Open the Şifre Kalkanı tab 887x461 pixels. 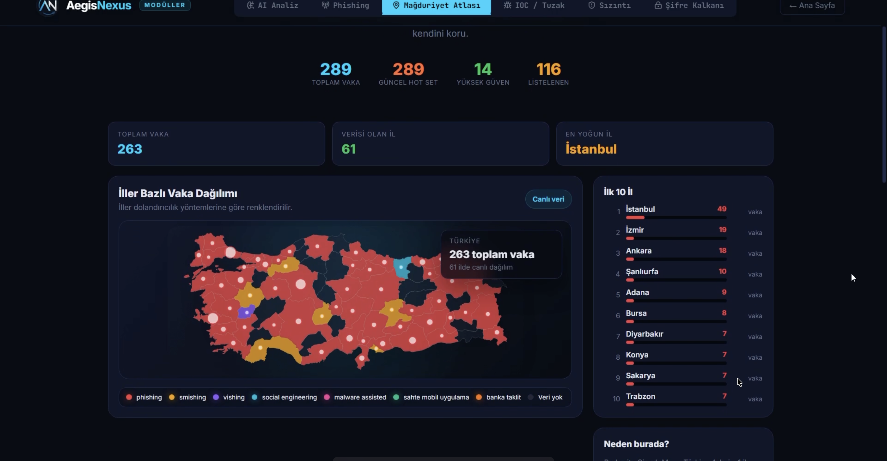tap(689, 6)
